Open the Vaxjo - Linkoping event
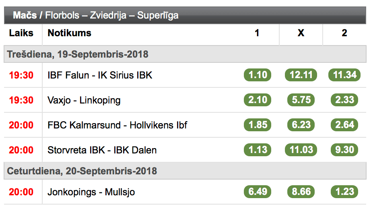 click(84, 100)
